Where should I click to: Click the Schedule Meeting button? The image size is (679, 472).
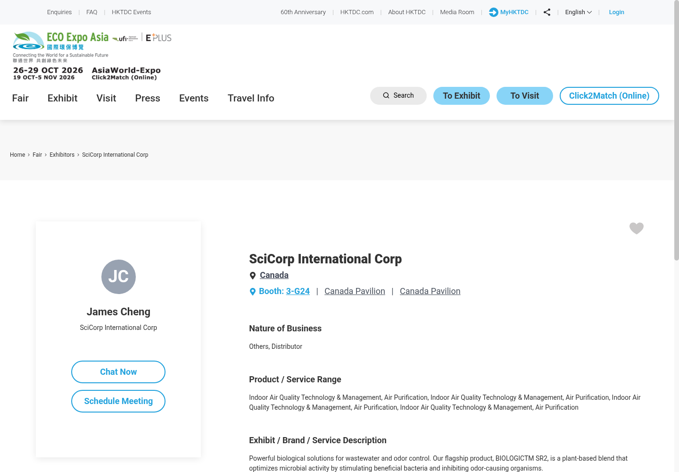point(118,401)
